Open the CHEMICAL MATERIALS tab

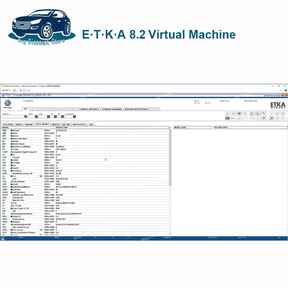pyautogui.click(x=90, y=109)
